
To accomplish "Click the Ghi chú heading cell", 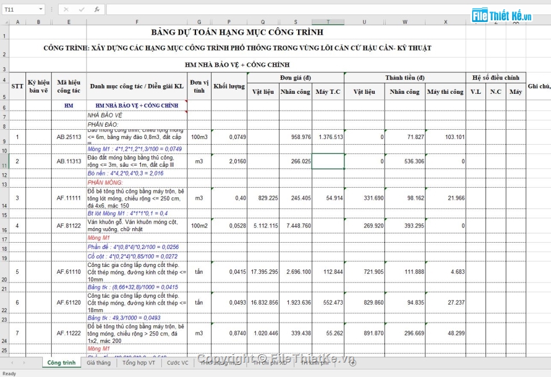I will tap(538, 86).
